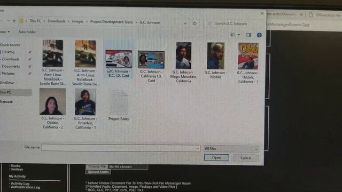Image resolution: width=342 pixels, height=192 pixels.
Task: Select Oildale, California - 2 image
Action: click(52, 101)
